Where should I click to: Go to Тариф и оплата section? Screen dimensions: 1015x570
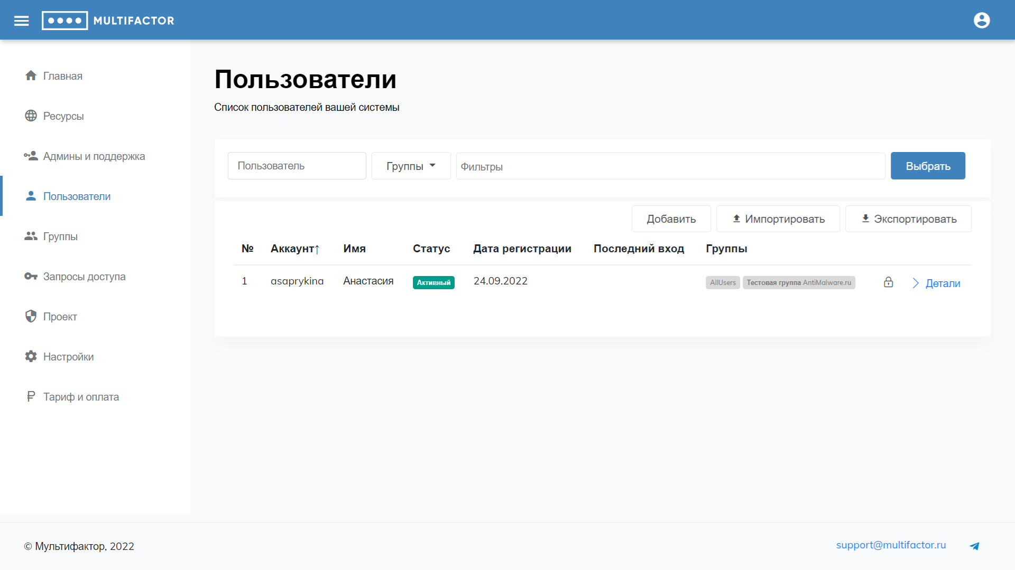pyautogui.click(x=81, y=397)
